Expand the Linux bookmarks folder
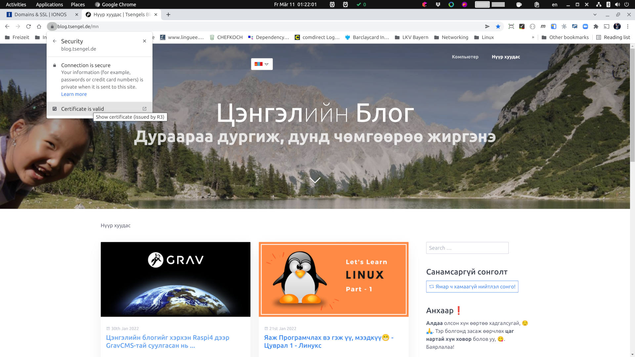 click(484, 37)
